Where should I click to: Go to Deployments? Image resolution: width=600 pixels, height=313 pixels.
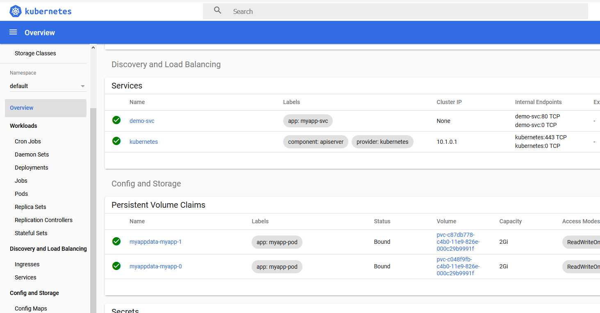pos(31,168)
